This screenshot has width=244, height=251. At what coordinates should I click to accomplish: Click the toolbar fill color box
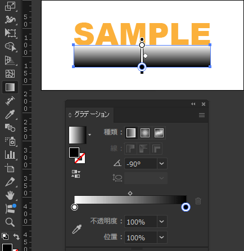click(x=7, y=248)
